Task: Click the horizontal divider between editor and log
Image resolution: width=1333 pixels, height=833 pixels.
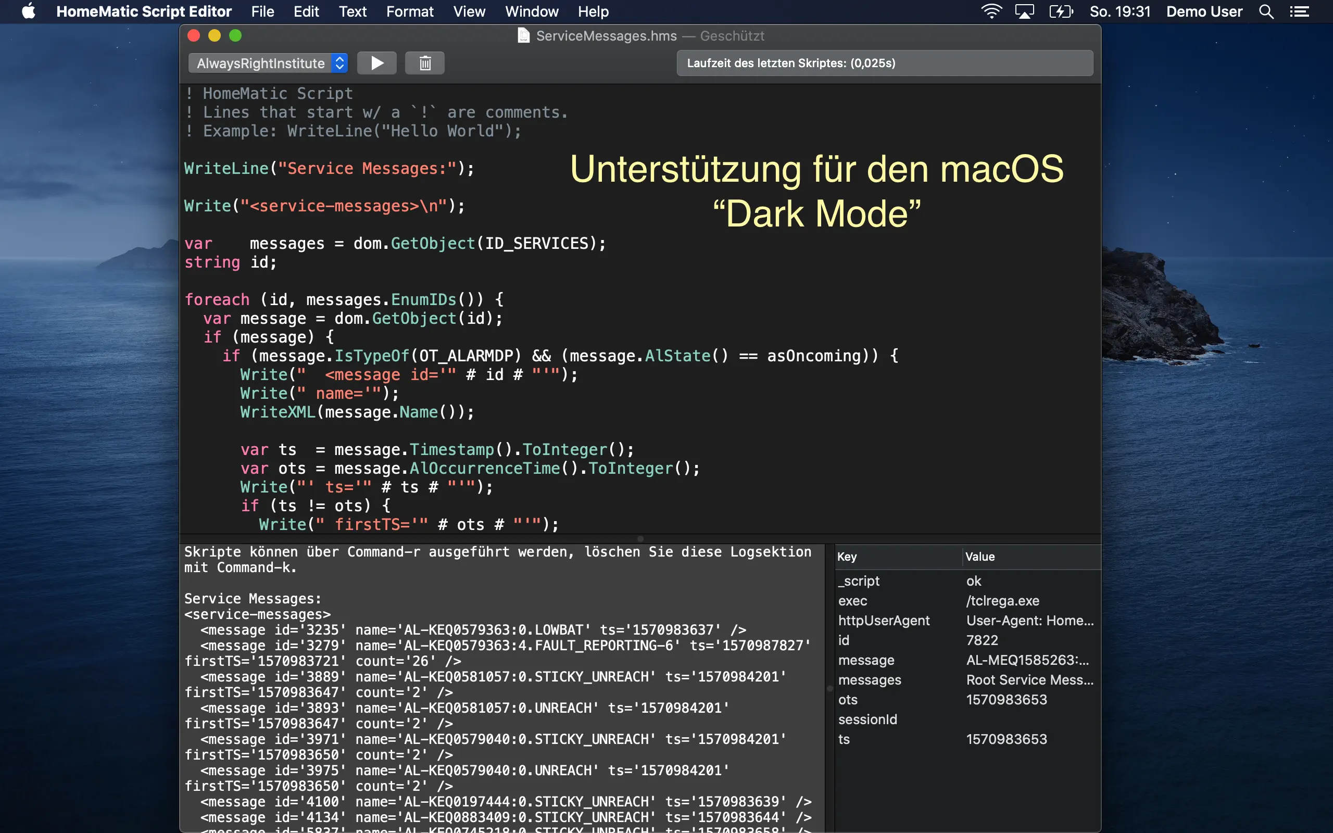Action: 640,538
